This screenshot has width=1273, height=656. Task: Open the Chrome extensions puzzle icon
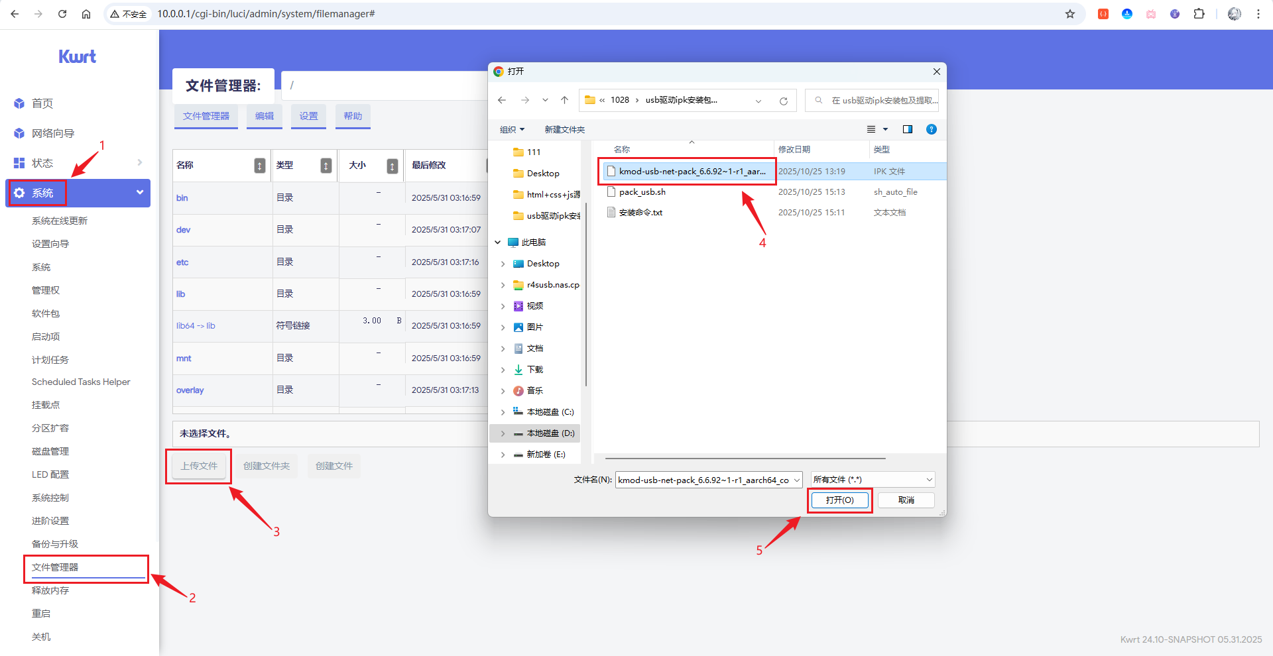1199,14
